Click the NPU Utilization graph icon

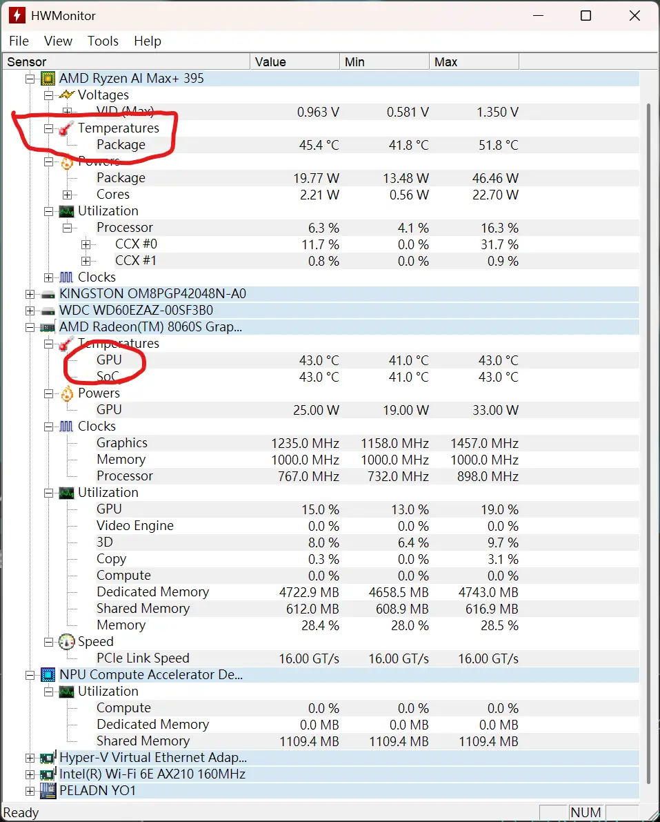point(66,692)
